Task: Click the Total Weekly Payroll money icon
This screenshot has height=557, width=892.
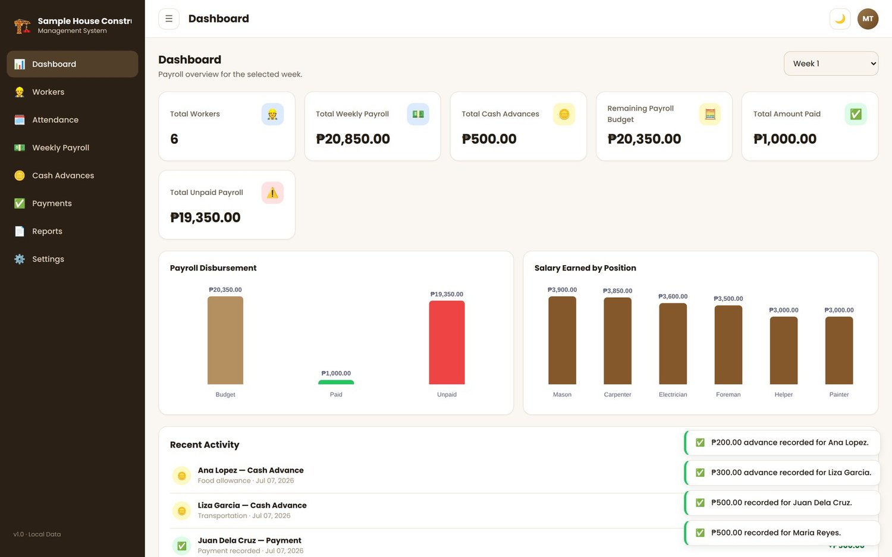Action: point(418,114)
